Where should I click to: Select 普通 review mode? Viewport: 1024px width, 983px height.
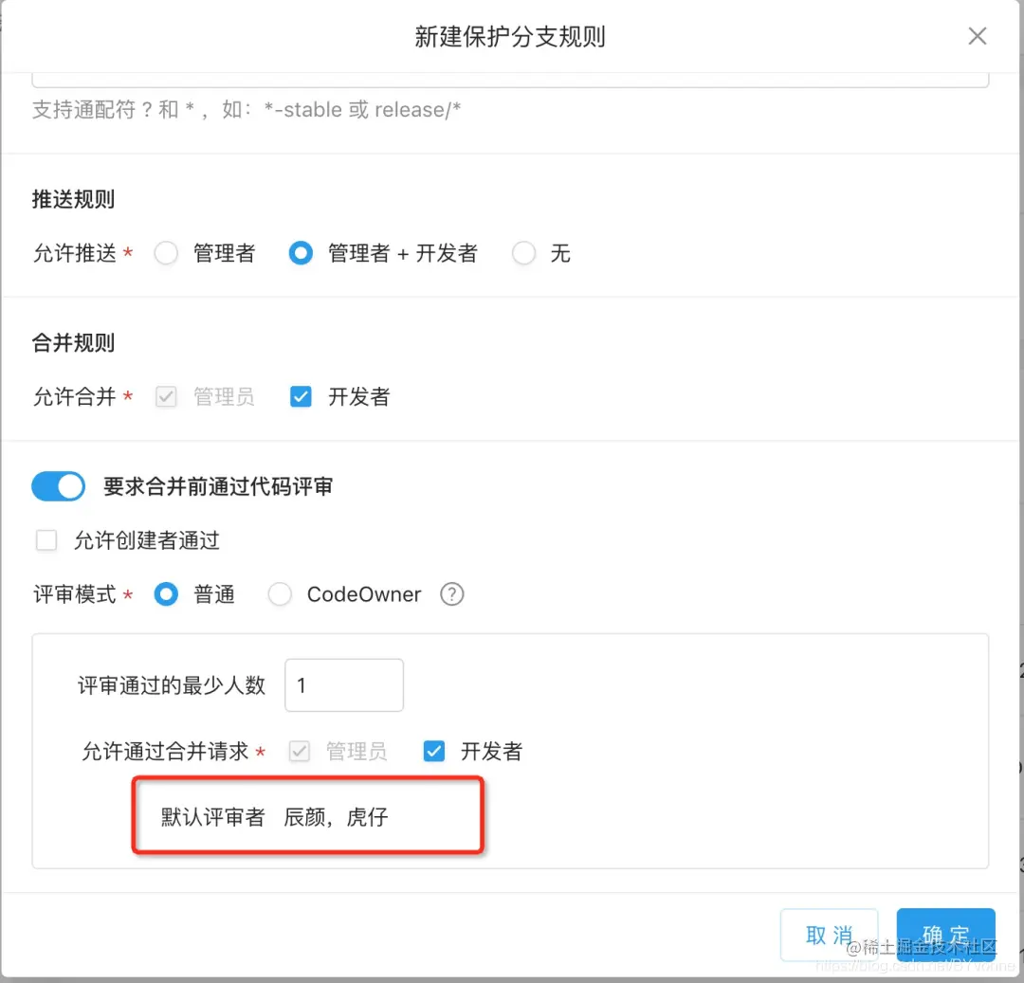pyautogui.click(x=166, y=594)
